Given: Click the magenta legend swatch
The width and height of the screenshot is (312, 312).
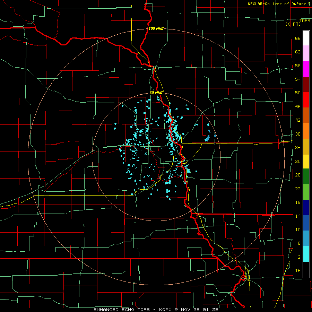Looking at the screenshot, I should click(306, 69).
